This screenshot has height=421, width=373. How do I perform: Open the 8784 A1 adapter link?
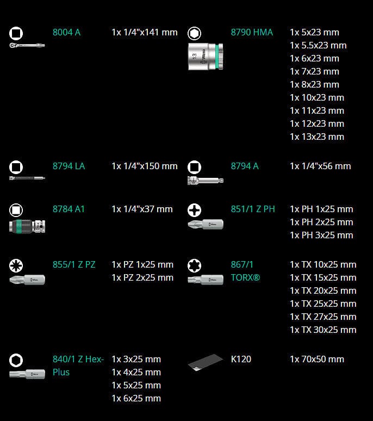coord(69,209)
